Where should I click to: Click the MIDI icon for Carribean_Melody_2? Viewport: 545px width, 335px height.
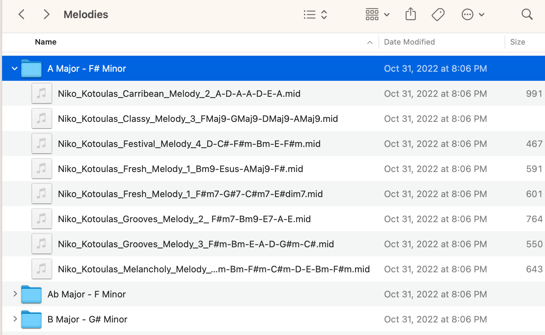pyautogui.click(x=42, y=93)
